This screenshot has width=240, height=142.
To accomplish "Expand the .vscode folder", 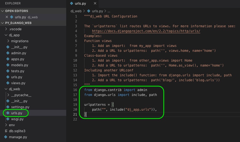I will (x=6, y=29).
